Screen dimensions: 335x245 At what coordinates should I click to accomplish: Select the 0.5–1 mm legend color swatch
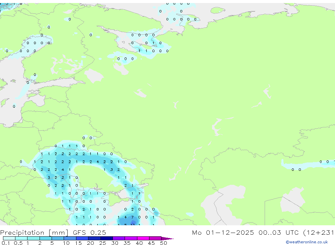tap(21, 238)
